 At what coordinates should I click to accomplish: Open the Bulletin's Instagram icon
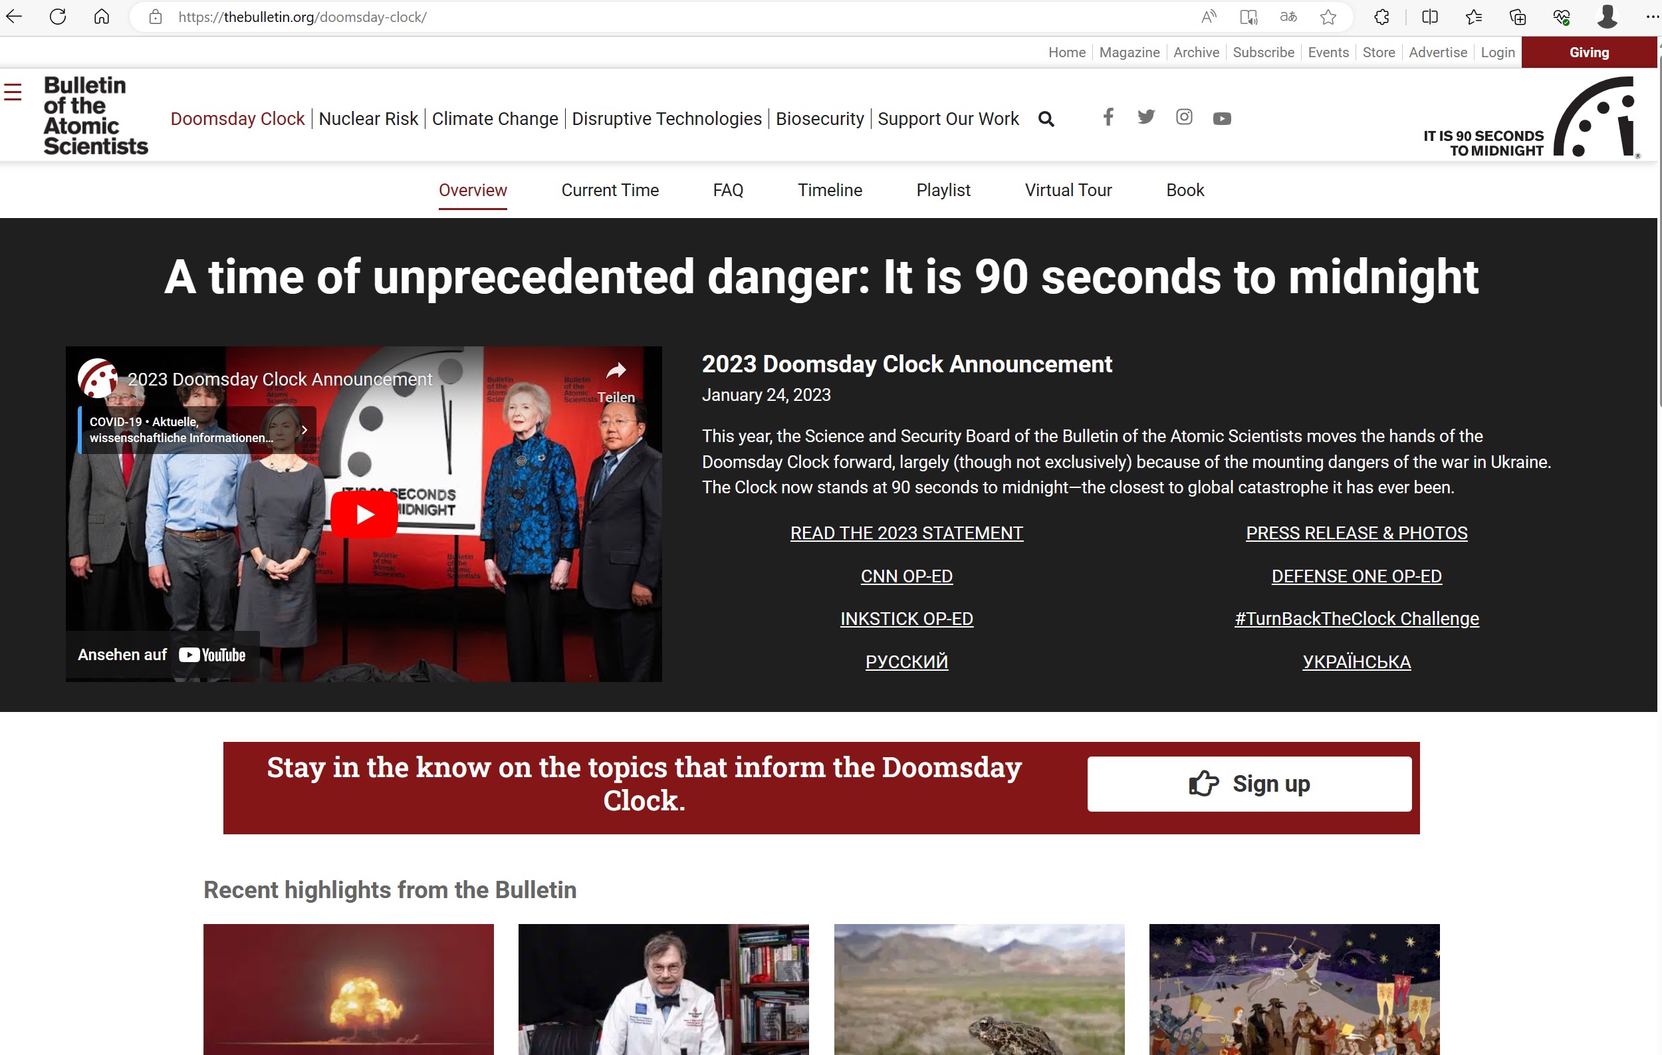tap(1184, 116)
